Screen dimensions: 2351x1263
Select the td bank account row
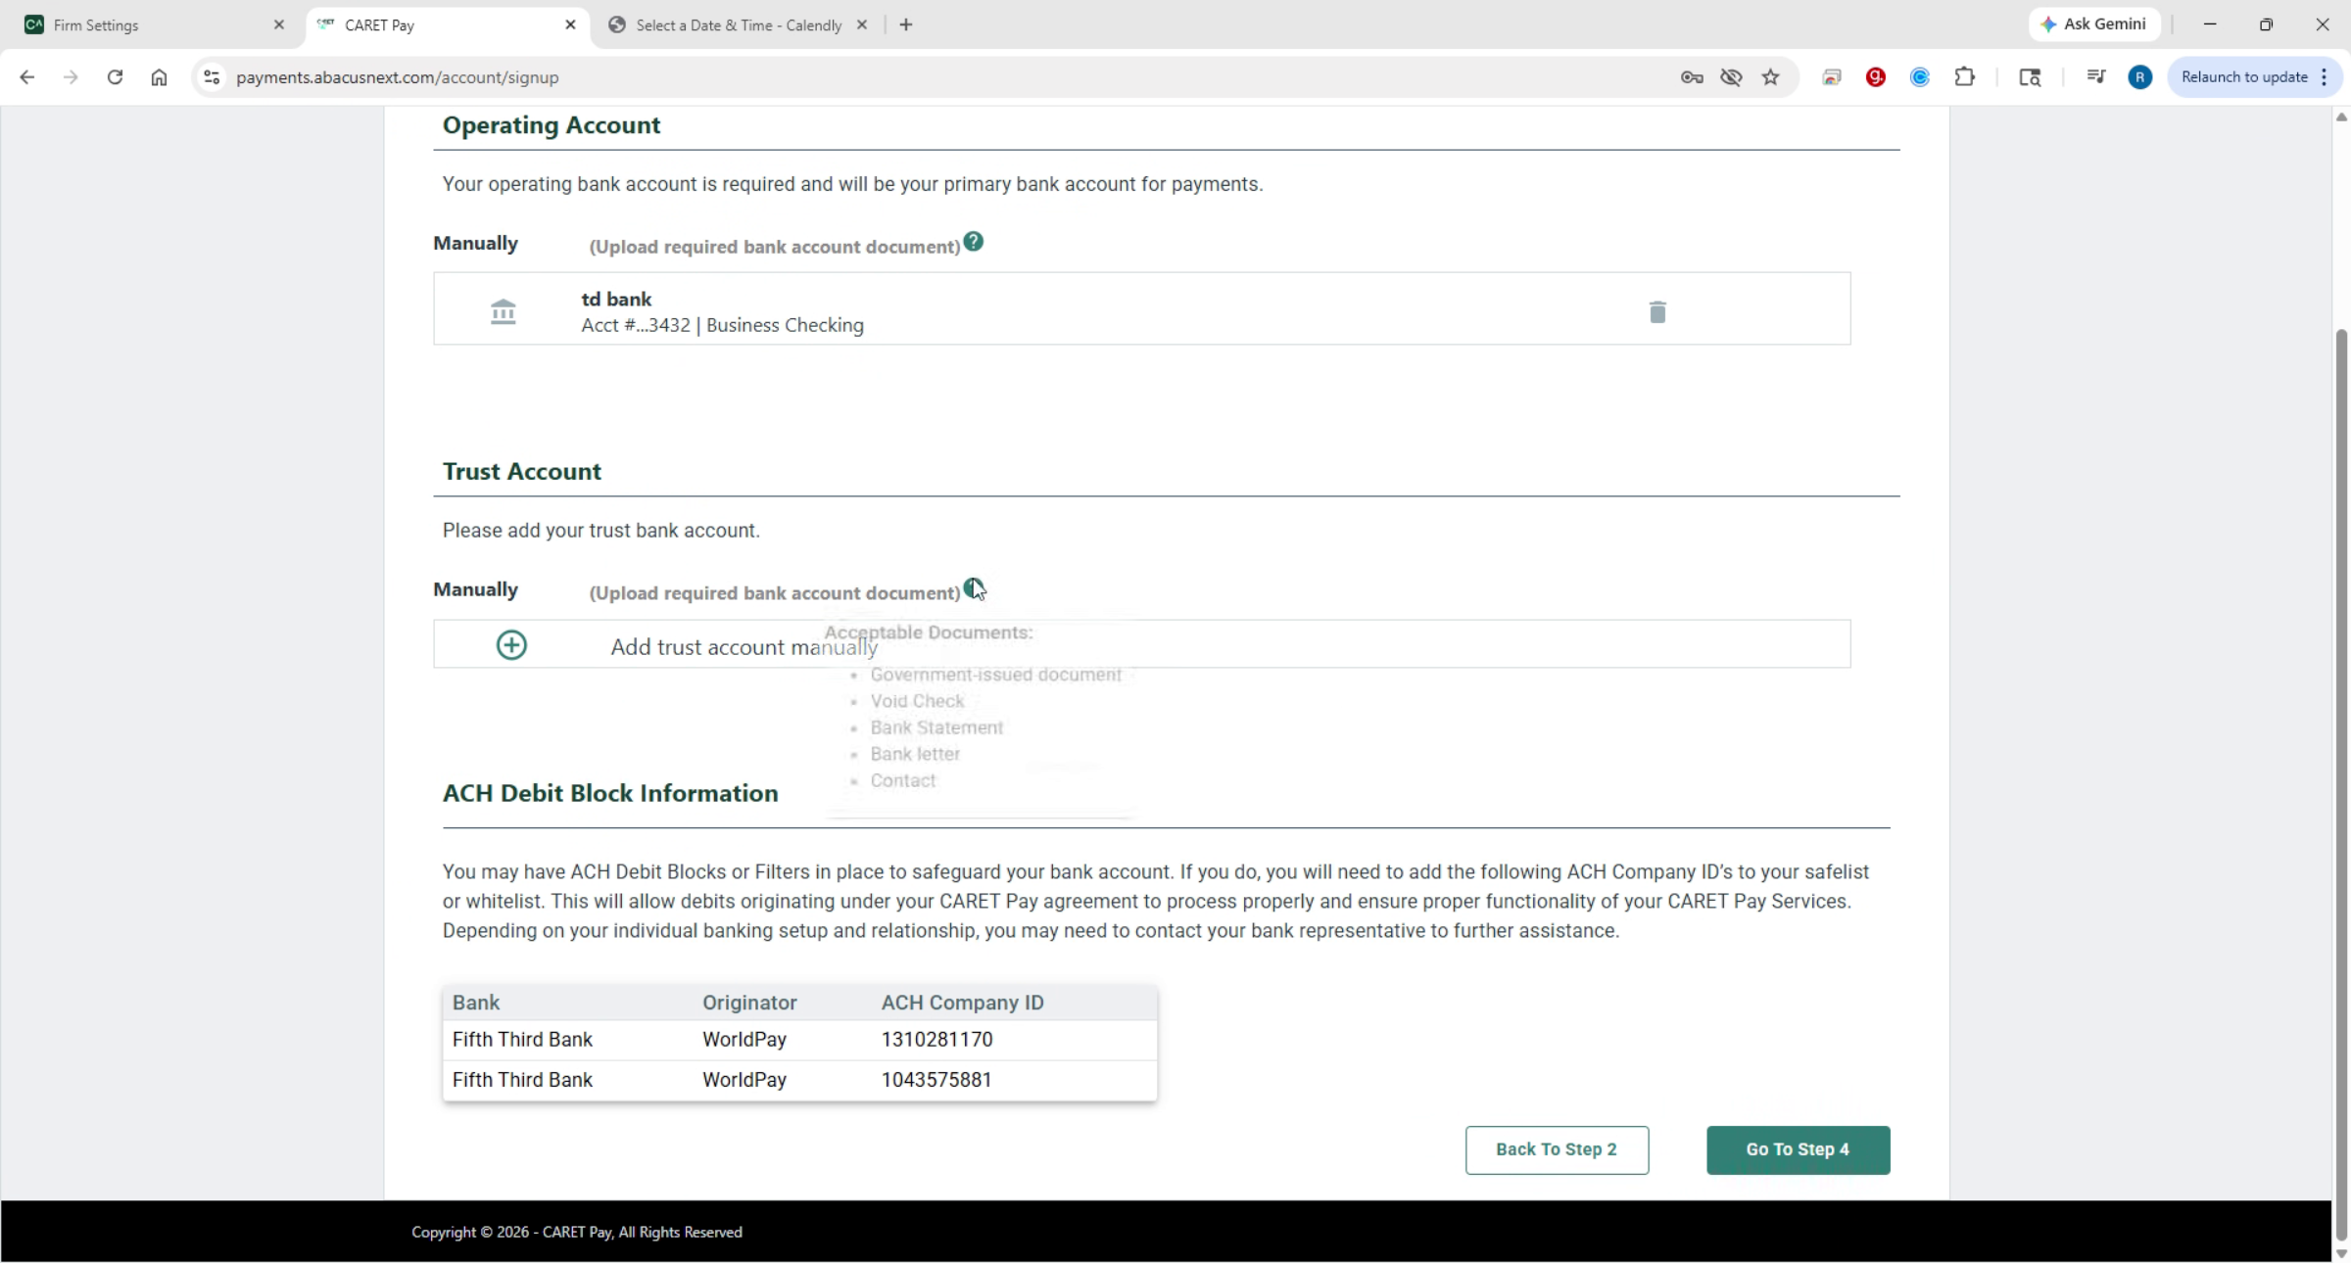1142,308
